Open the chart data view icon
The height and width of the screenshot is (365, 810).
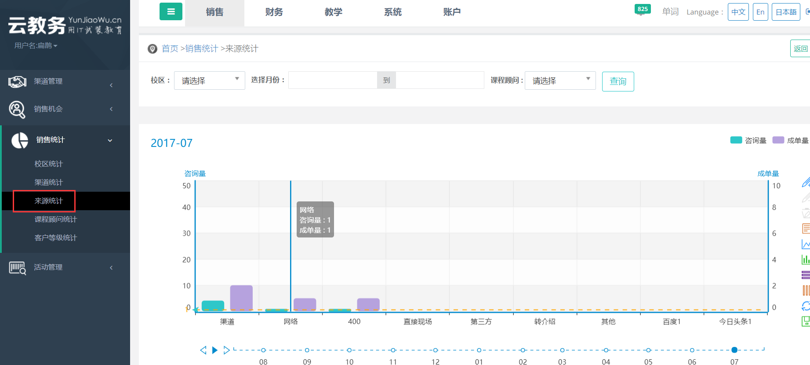(806, 229)
